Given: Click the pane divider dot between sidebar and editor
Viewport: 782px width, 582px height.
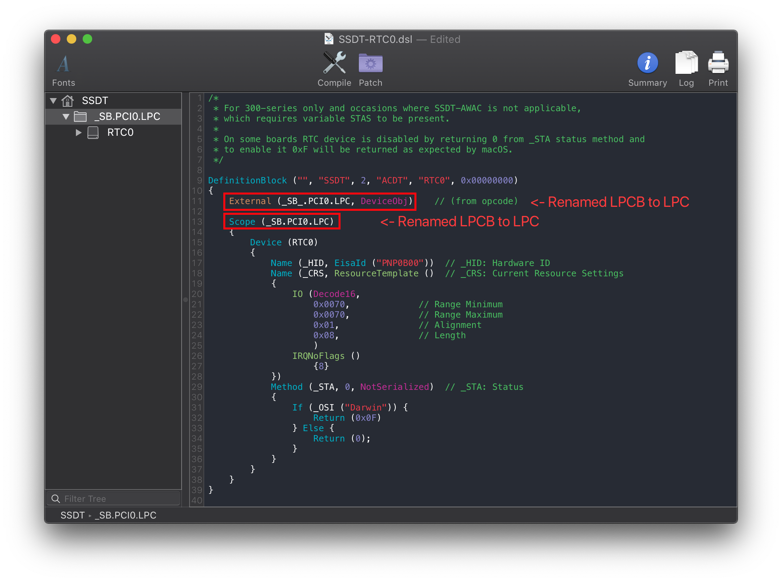Looking at the screenshot, I should (186, 300).
